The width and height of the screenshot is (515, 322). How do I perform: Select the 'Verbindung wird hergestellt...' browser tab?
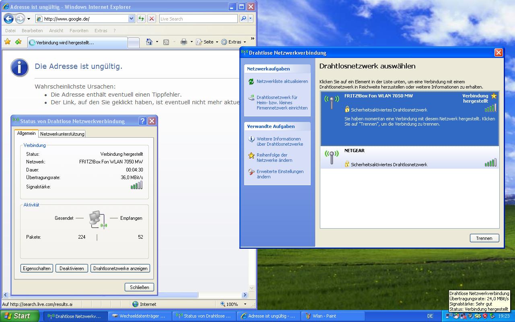click(x=77, y=42)
